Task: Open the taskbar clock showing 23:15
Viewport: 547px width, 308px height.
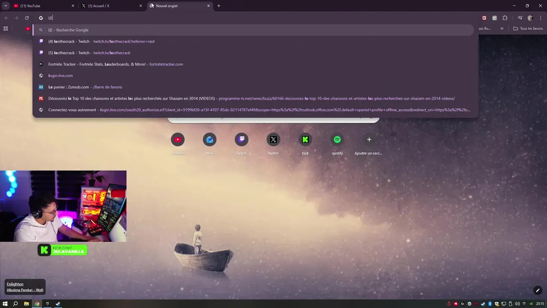Action: (x=540, y=304)
